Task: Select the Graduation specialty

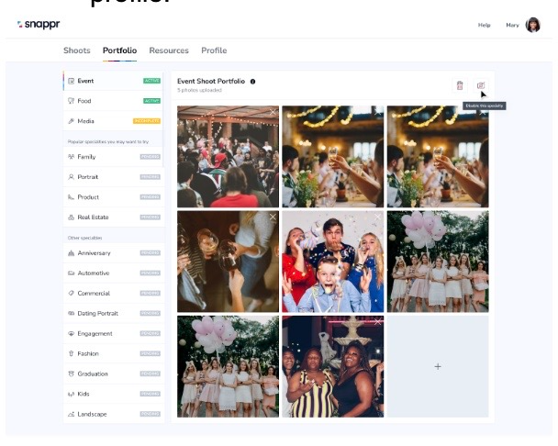Action: (114, 374)
